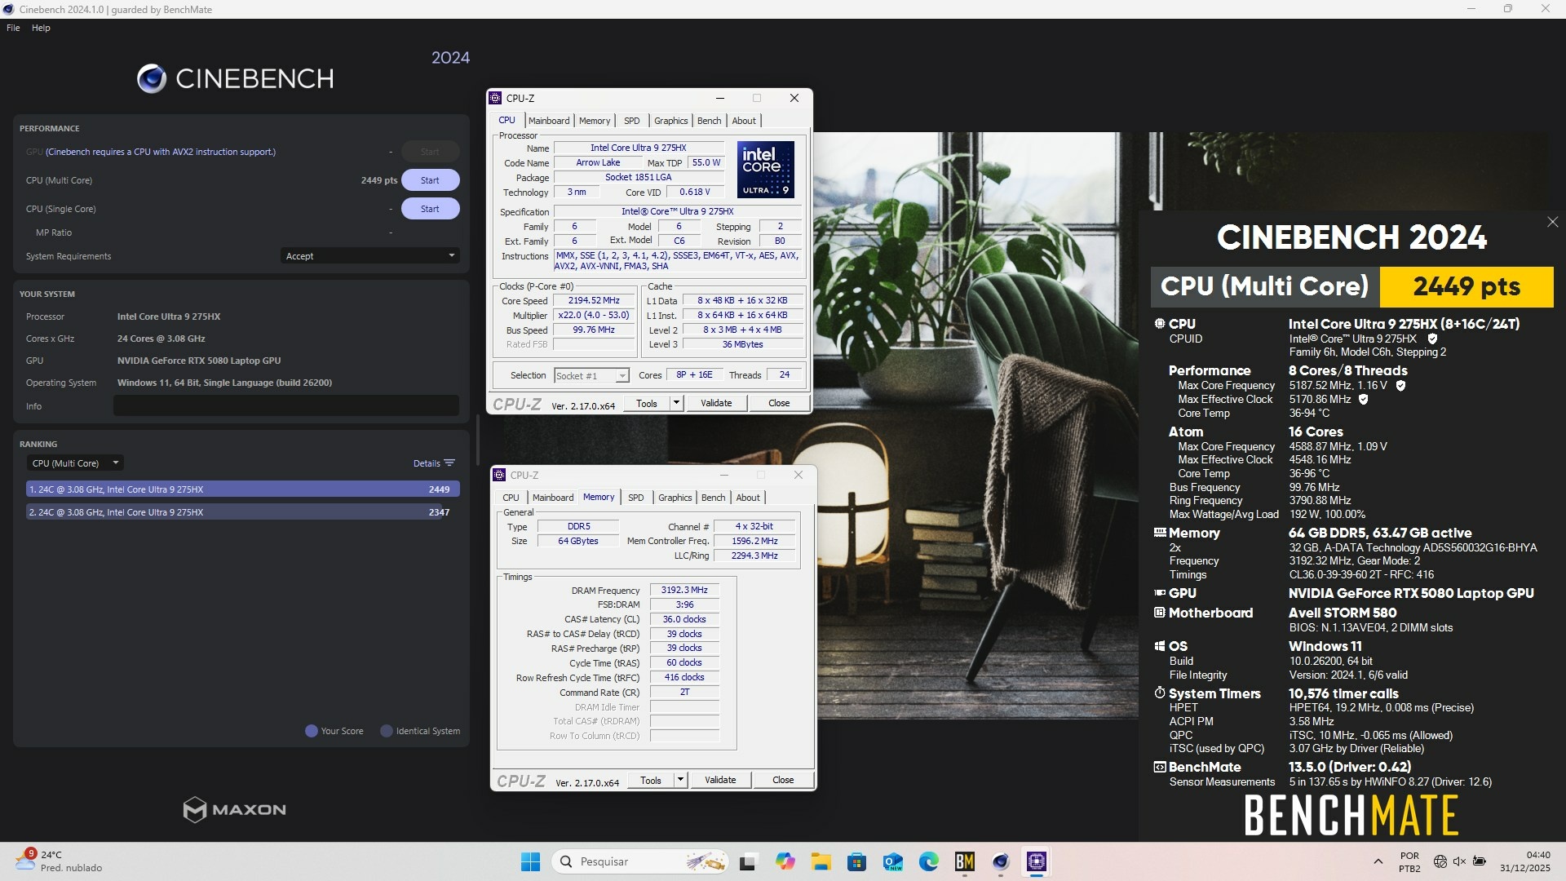The height and width of the screenshot is (881, 1566).
Task: Start the CPU (Single Core) benchmark
Action: pos(430,209)
